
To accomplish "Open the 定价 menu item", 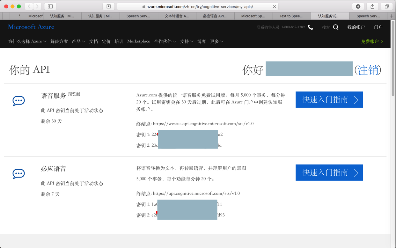I will click(106, 41).
